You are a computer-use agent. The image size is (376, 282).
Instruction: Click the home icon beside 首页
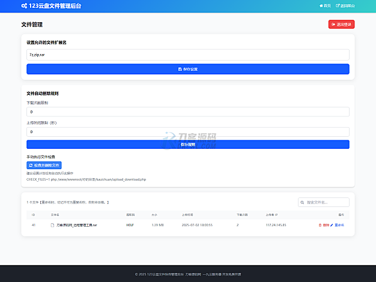(x=321, y=5)
